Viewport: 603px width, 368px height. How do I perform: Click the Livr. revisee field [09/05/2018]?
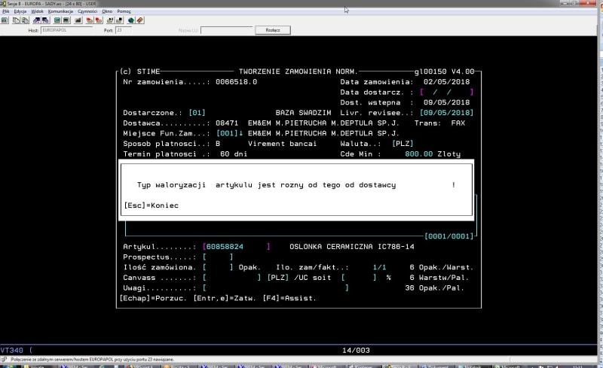[x=446, y=113]
